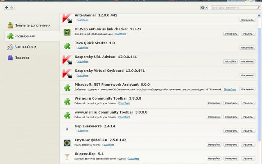This screenshot has width=262, height=164.
Task: Switch to the Внешний вид tab
Action: tap(25, 47)
